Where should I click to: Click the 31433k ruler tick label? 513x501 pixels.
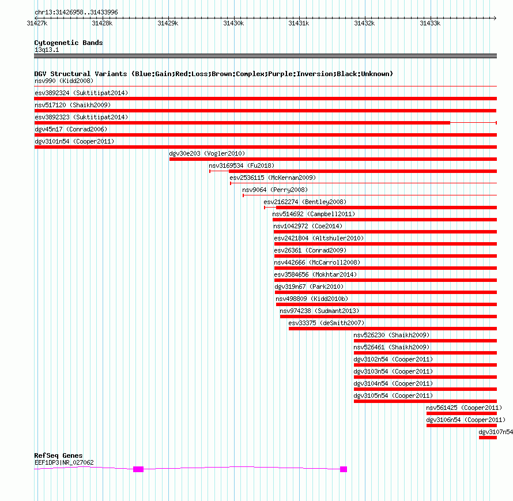point(430,23)
